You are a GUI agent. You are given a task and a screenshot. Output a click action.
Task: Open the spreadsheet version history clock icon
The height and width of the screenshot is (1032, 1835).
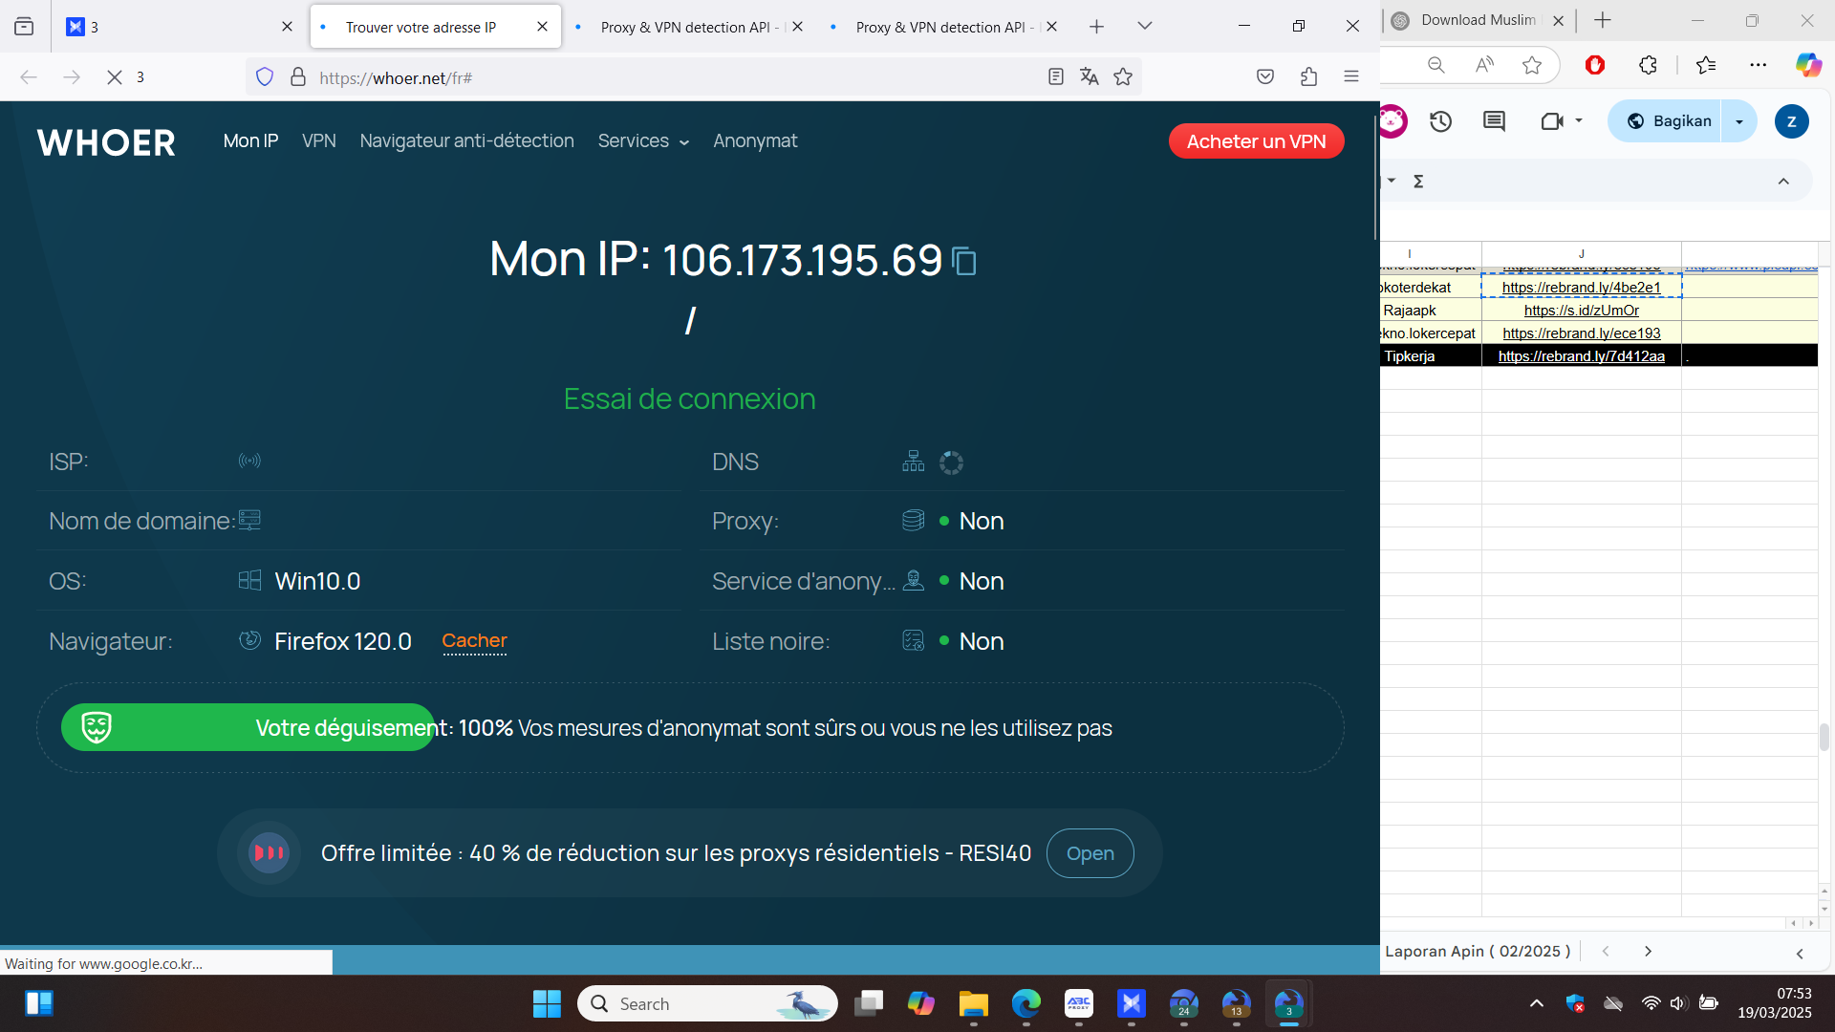(x=1441, y=121)
